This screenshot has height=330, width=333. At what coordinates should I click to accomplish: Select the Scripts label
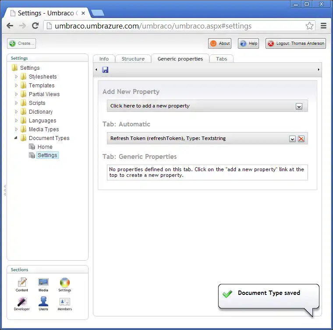click(x=37, y=103)
